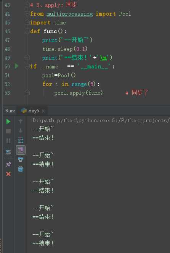Close the day5 run tab

click(43, 111)
